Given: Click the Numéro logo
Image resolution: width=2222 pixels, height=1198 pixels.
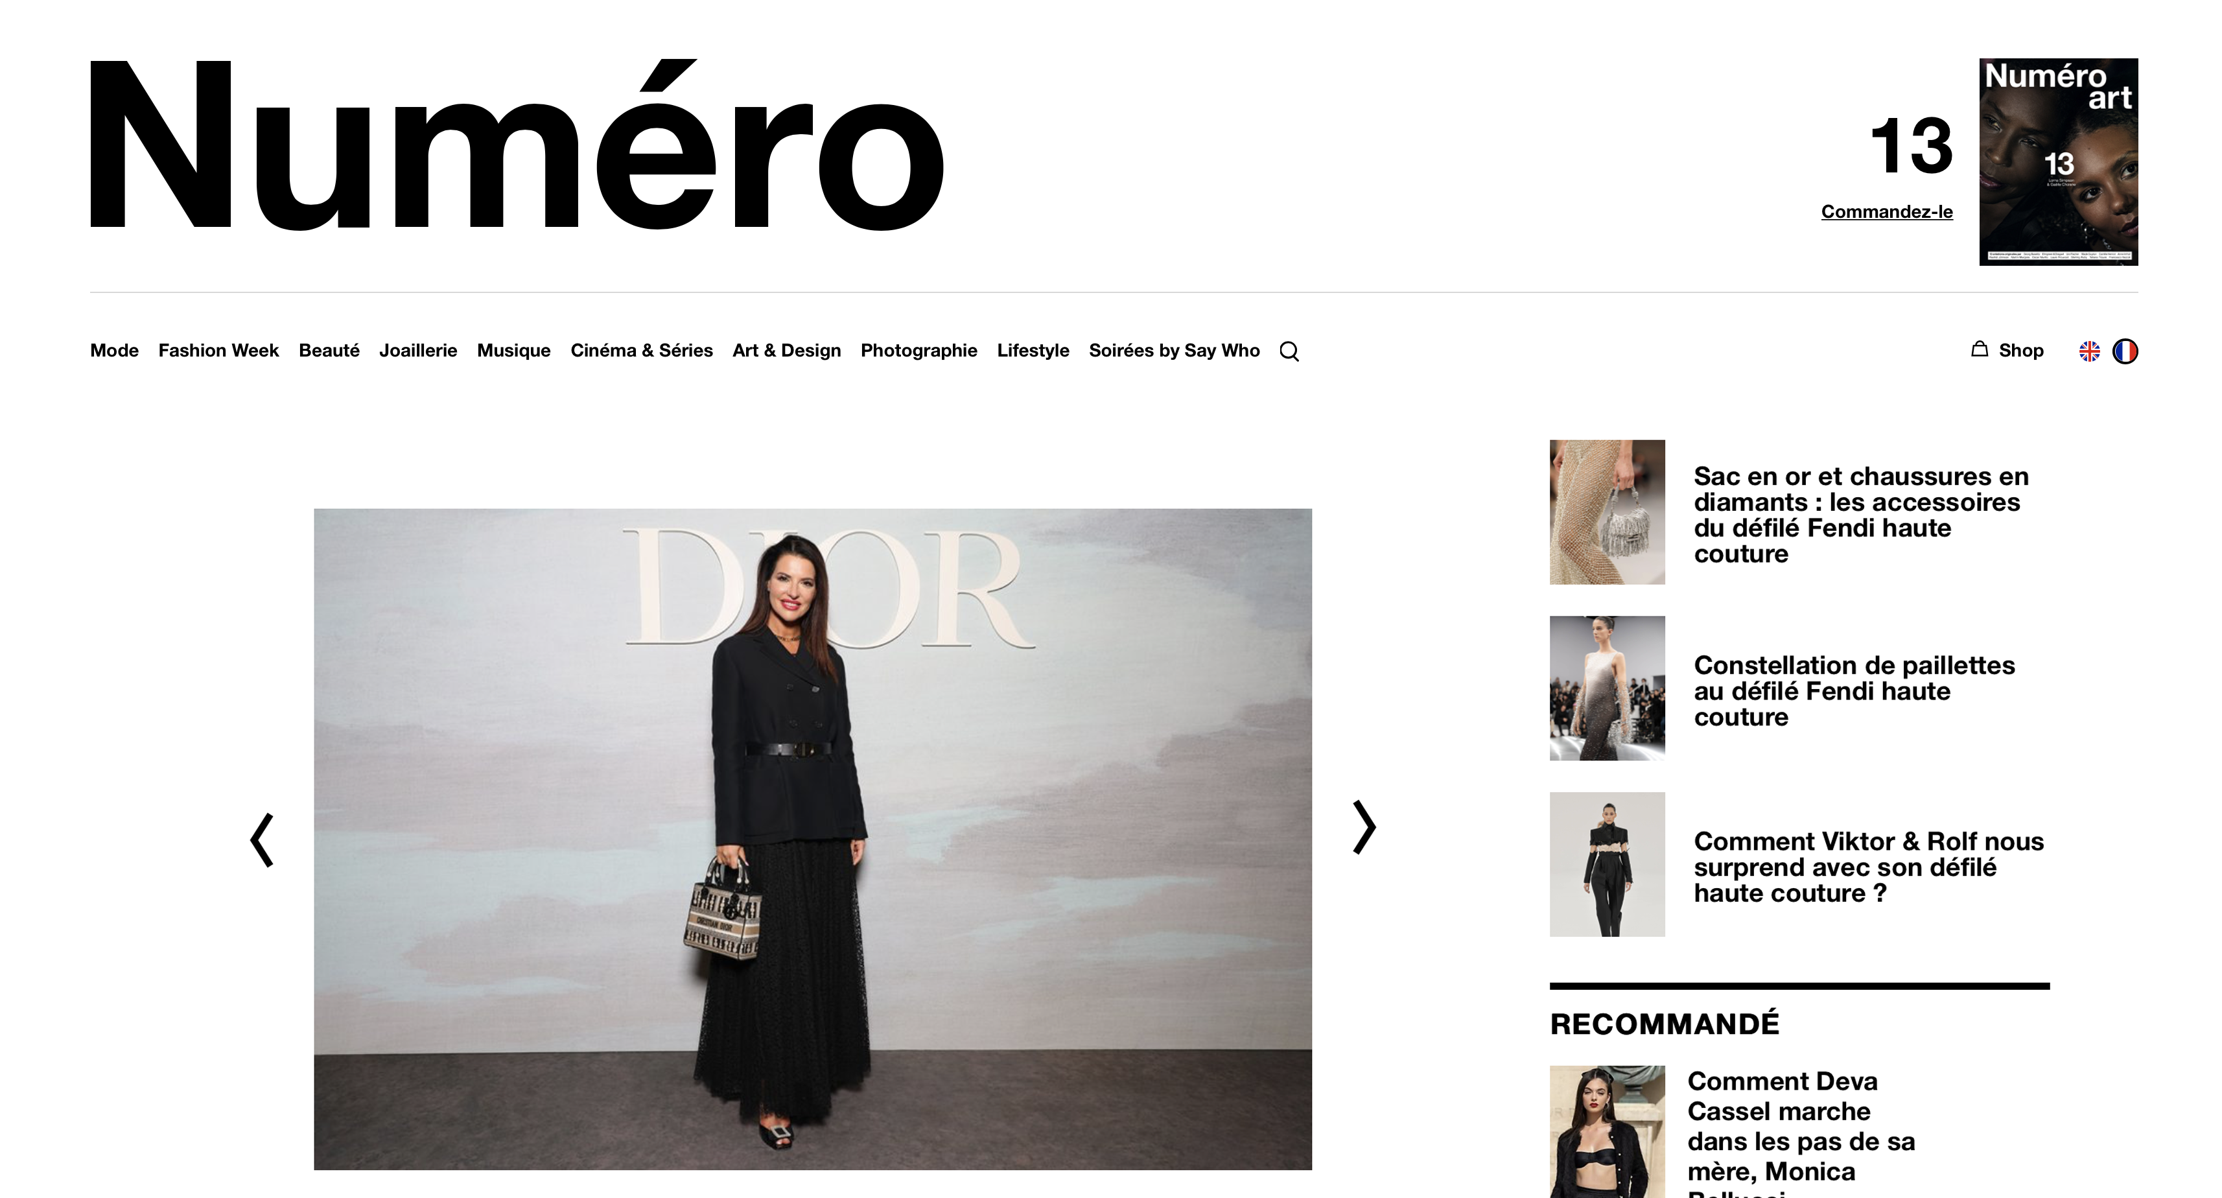Looking at the screenshot, I should [x=517, y=144].
